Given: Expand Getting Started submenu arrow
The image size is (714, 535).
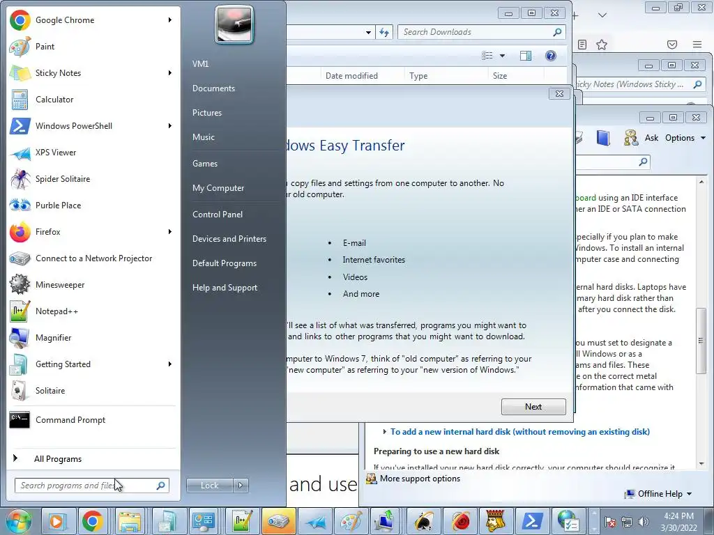Looking at the screenshot, I should (170, 364).
